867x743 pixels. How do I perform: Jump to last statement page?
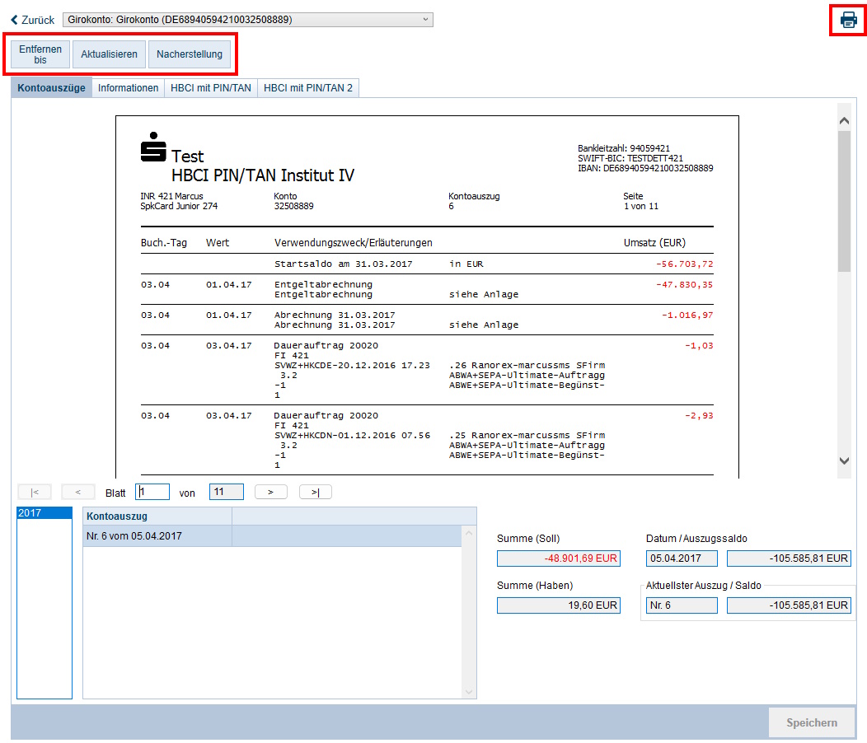click(x=315, y=492)
